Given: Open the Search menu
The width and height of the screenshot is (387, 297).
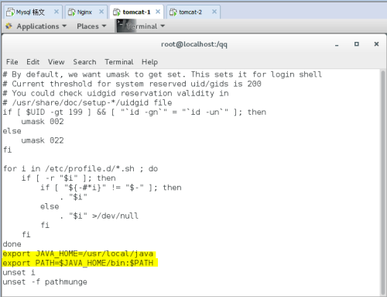Looking at the screenshot, I should (84, 62).
